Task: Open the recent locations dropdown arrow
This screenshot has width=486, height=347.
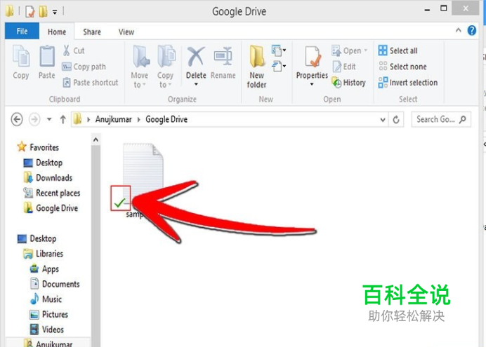Action: click(x=49, y=119)
